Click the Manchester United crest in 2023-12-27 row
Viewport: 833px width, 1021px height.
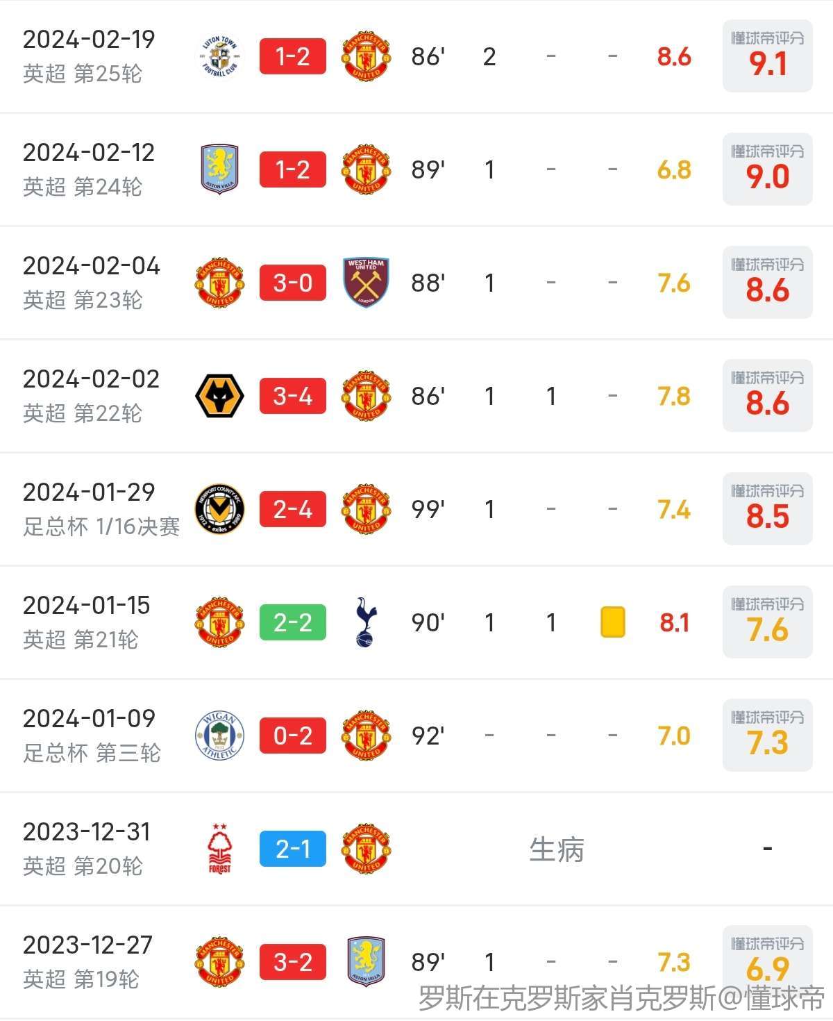[x=219, y=962]
